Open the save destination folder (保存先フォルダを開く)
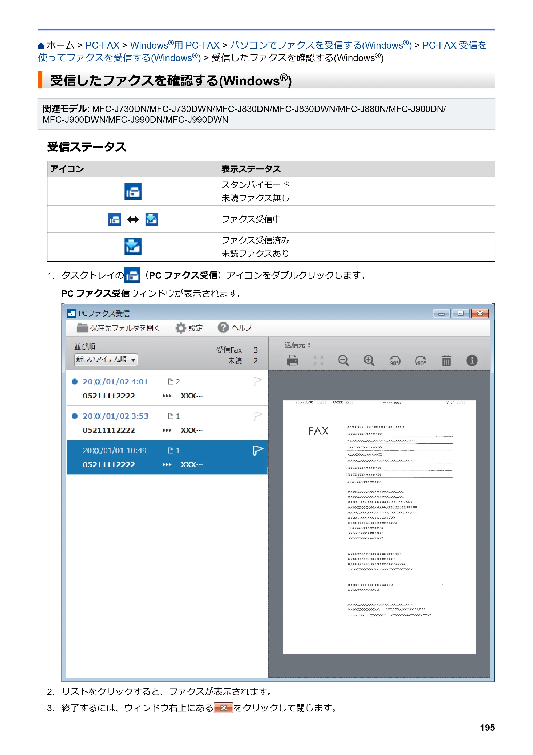This screenshot has width=533, height=755. [x=118, y=328]
